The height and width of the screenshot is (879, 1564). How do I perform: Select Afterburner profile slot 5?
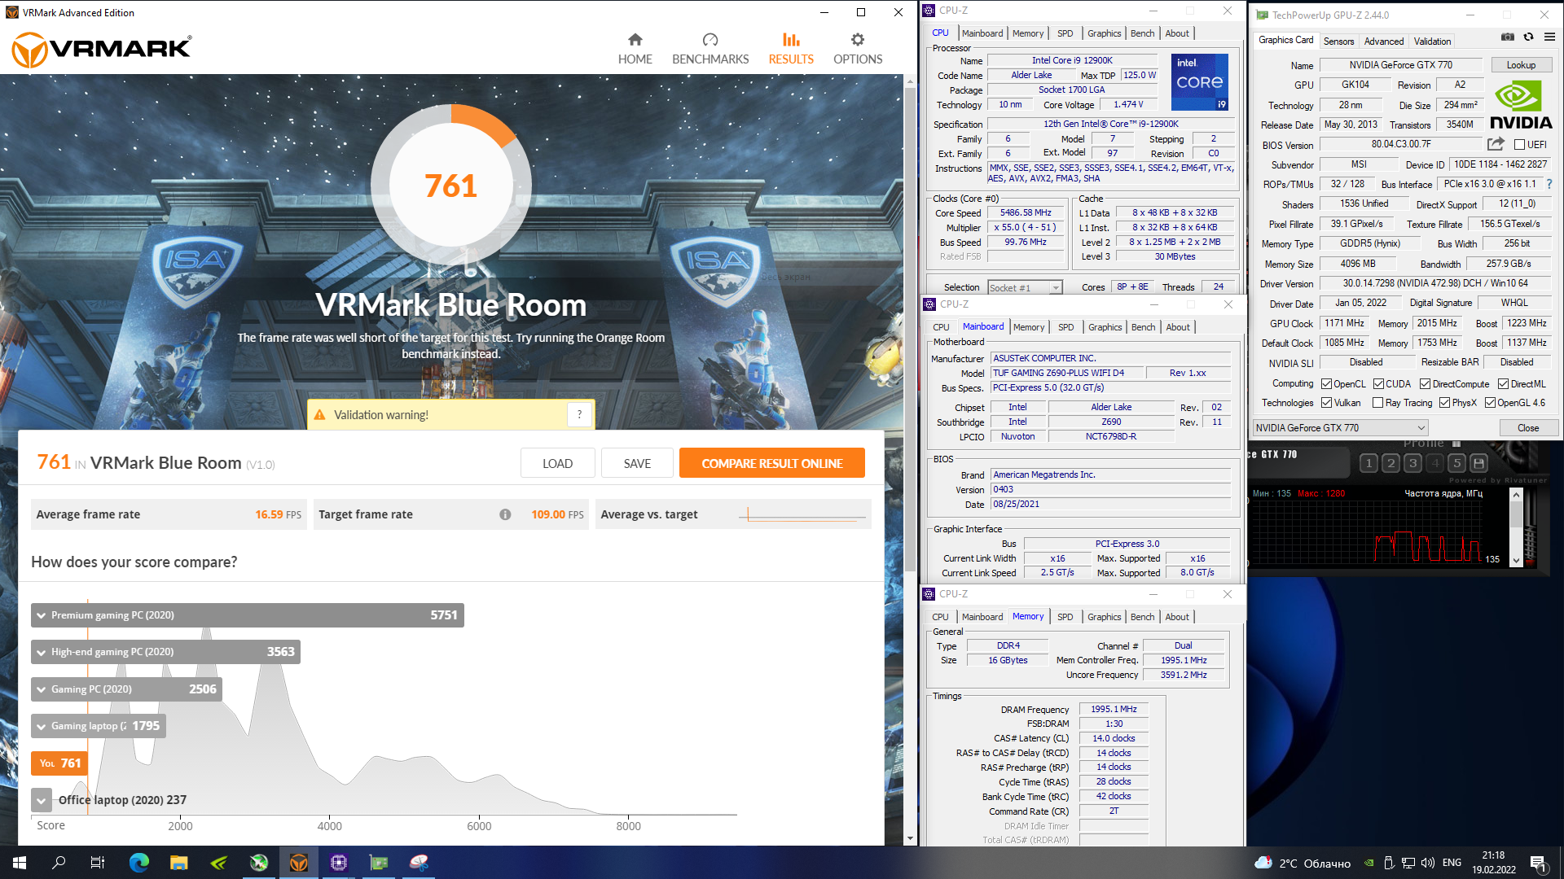tap(1456, 463)
